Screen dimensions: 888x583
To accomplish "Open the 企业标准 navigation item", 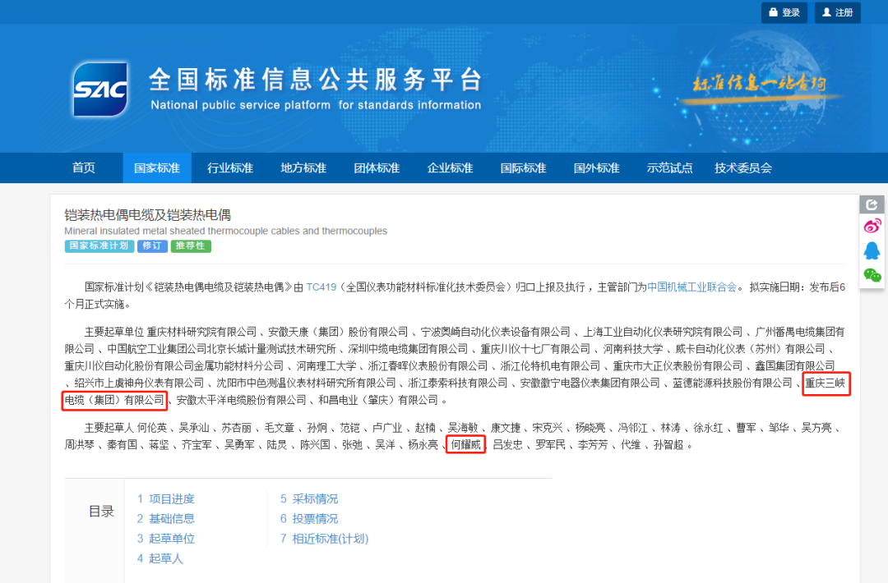I will click(x=451, y=168).
